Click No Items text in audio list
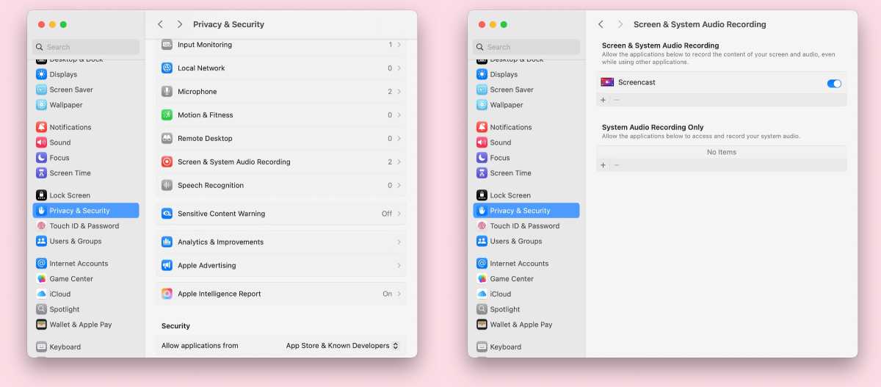This screenshot has height=387, width=881. tap(722, 152)
